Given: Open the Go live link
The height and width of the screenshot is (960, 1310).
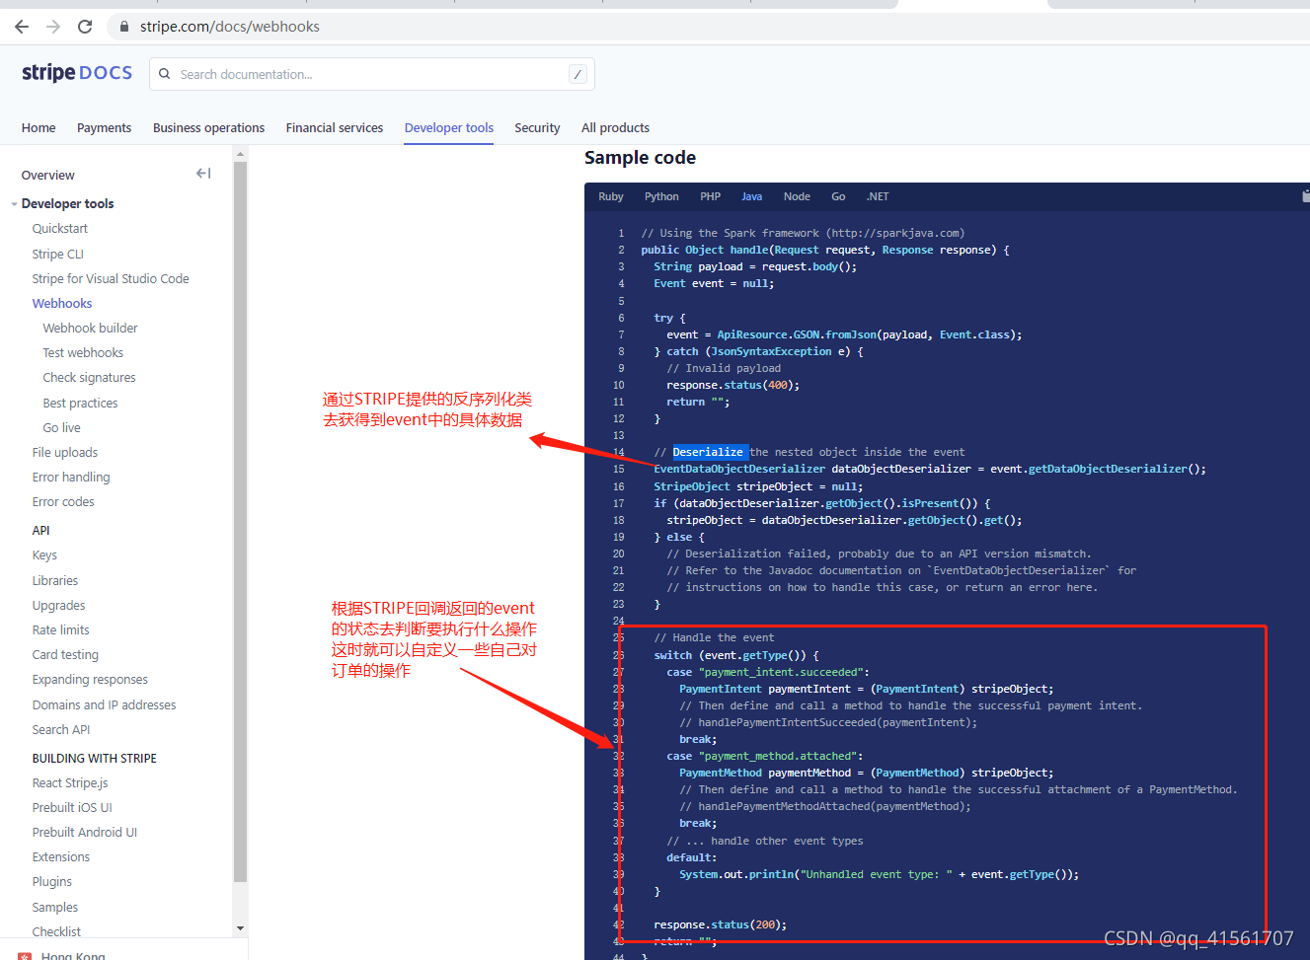Looking at the screenshot, I should pyautogui.click(x=61, y=427).
